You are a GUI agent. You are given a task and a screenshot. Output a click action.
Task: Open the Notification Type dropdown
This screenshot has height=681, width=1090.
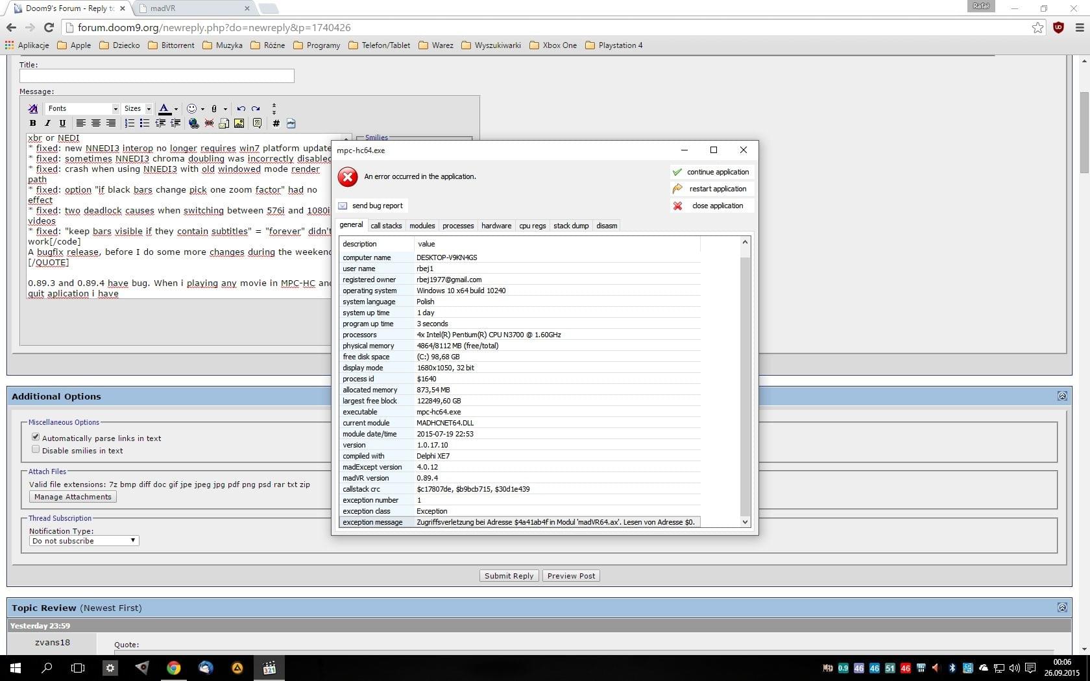tap(84, 541)
